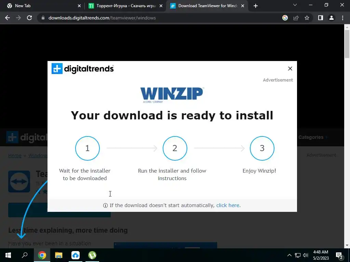Click the step 3 circle
The height and width of the screenshot is (262, 350).
[262, 148]
